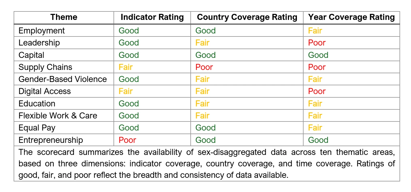
Task: Click the Theme column header
Action: click(x=64, y=17)
